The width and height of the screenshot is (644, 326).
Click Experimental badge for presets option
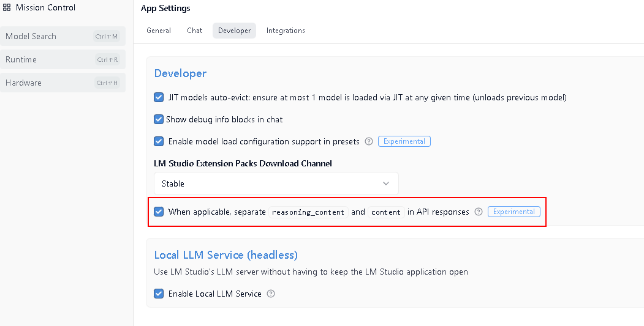(404, 141)
